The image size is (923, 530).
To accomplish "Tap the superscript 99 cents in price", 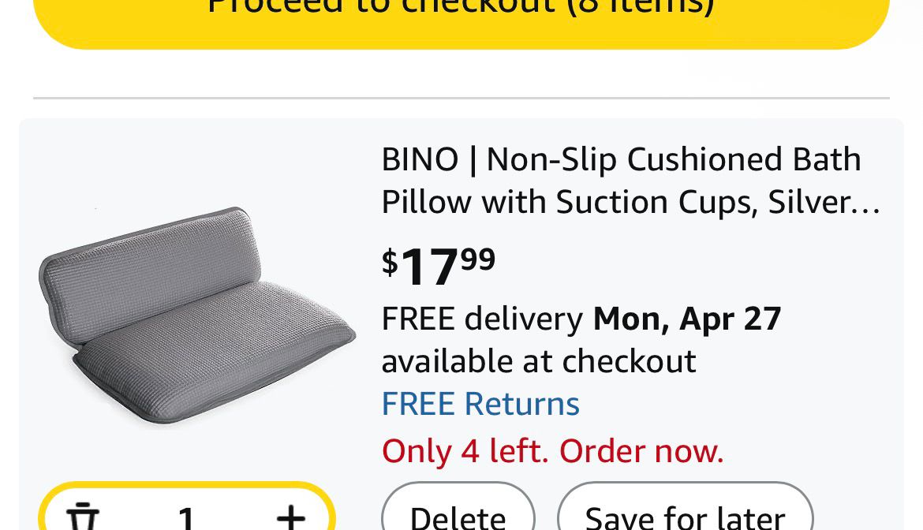I will click(x=478, y=258).
